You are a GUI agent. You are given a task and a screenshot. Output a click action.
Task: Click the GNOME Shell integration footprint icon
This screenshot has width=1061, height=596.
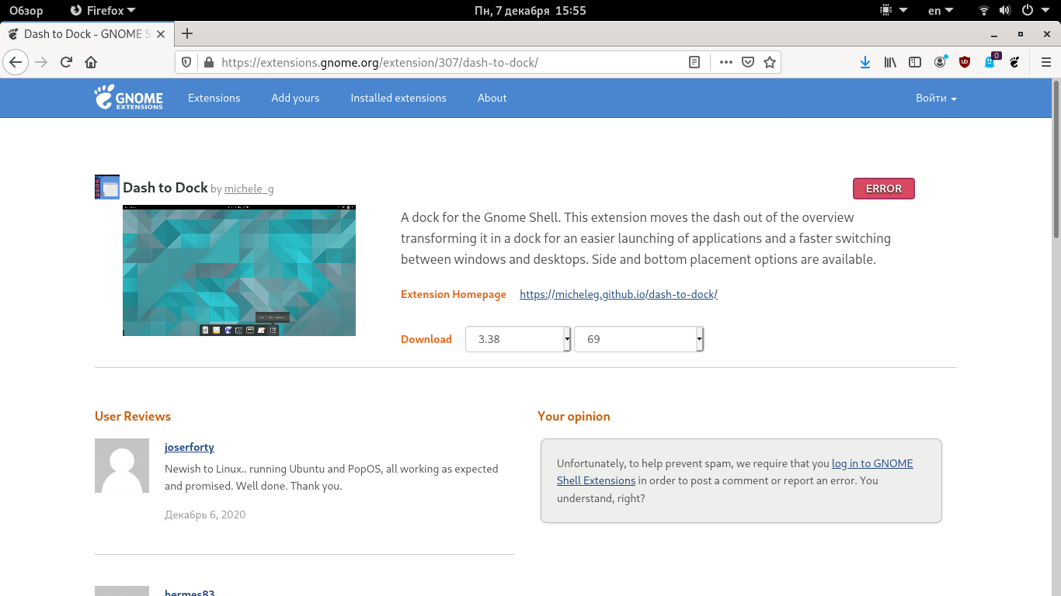click(1014, 62)
